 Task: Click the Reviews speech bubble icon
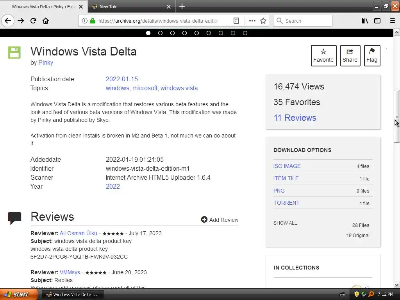(x=14, y=218)
